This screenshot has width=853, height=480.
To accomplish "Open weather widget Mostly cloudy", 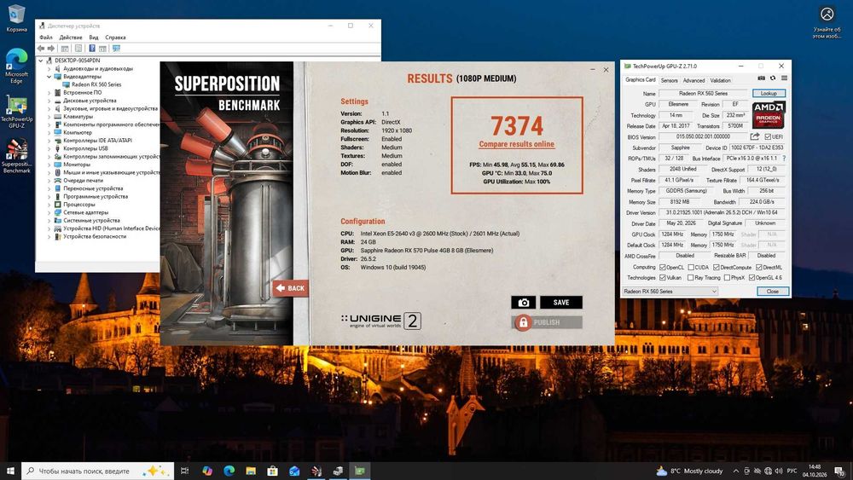I will pos(688,471).
